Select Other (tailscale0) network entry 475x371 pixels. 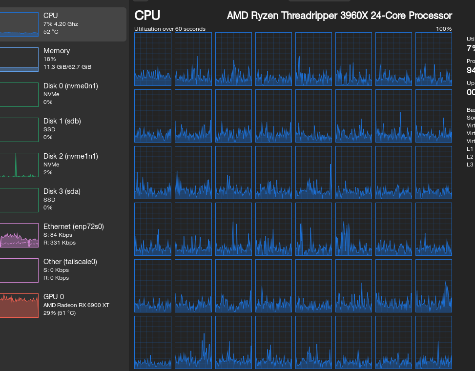pyautogui.click(x=62, y=270)
